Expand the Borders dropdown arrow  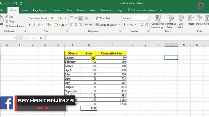[51, 25]
